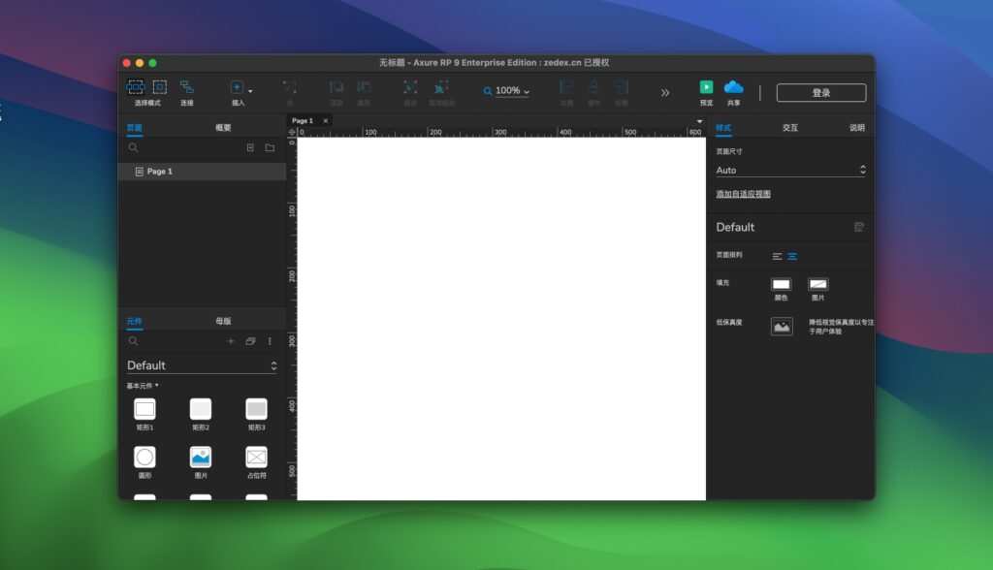
Task: Select the 矩形1 widget thumbnail
Action: coord(144,411)
